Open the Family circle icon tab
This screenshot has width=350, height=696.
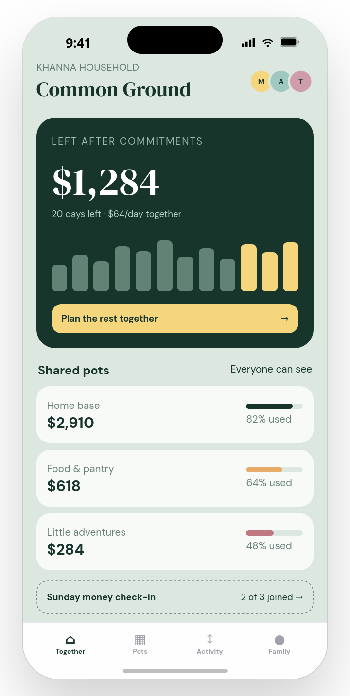click(x=280, y=640)
